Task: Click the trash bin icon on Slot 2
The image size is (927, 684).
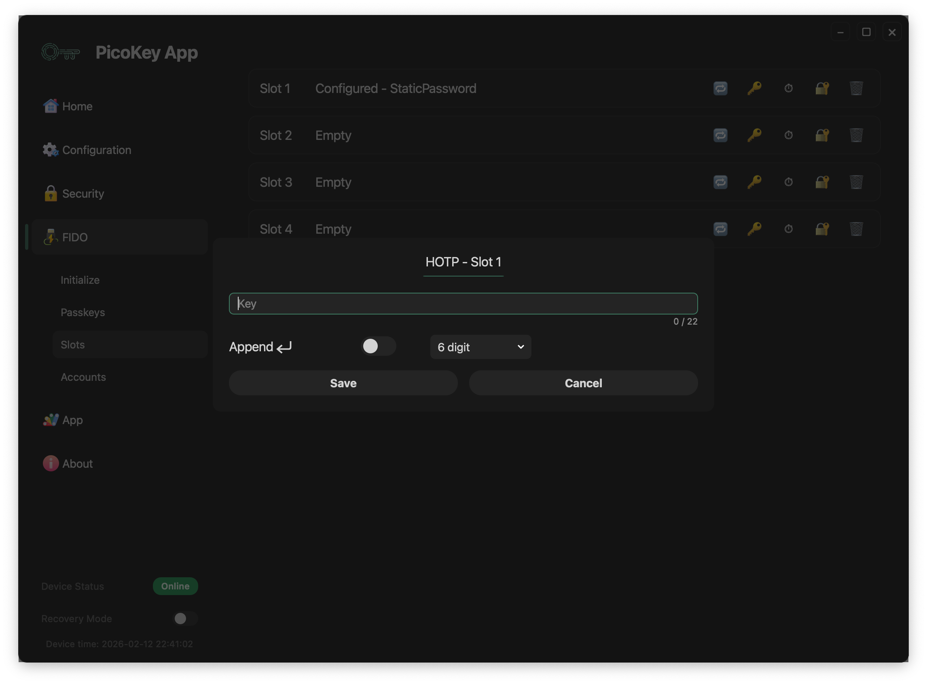Action: tap(856, 135)
